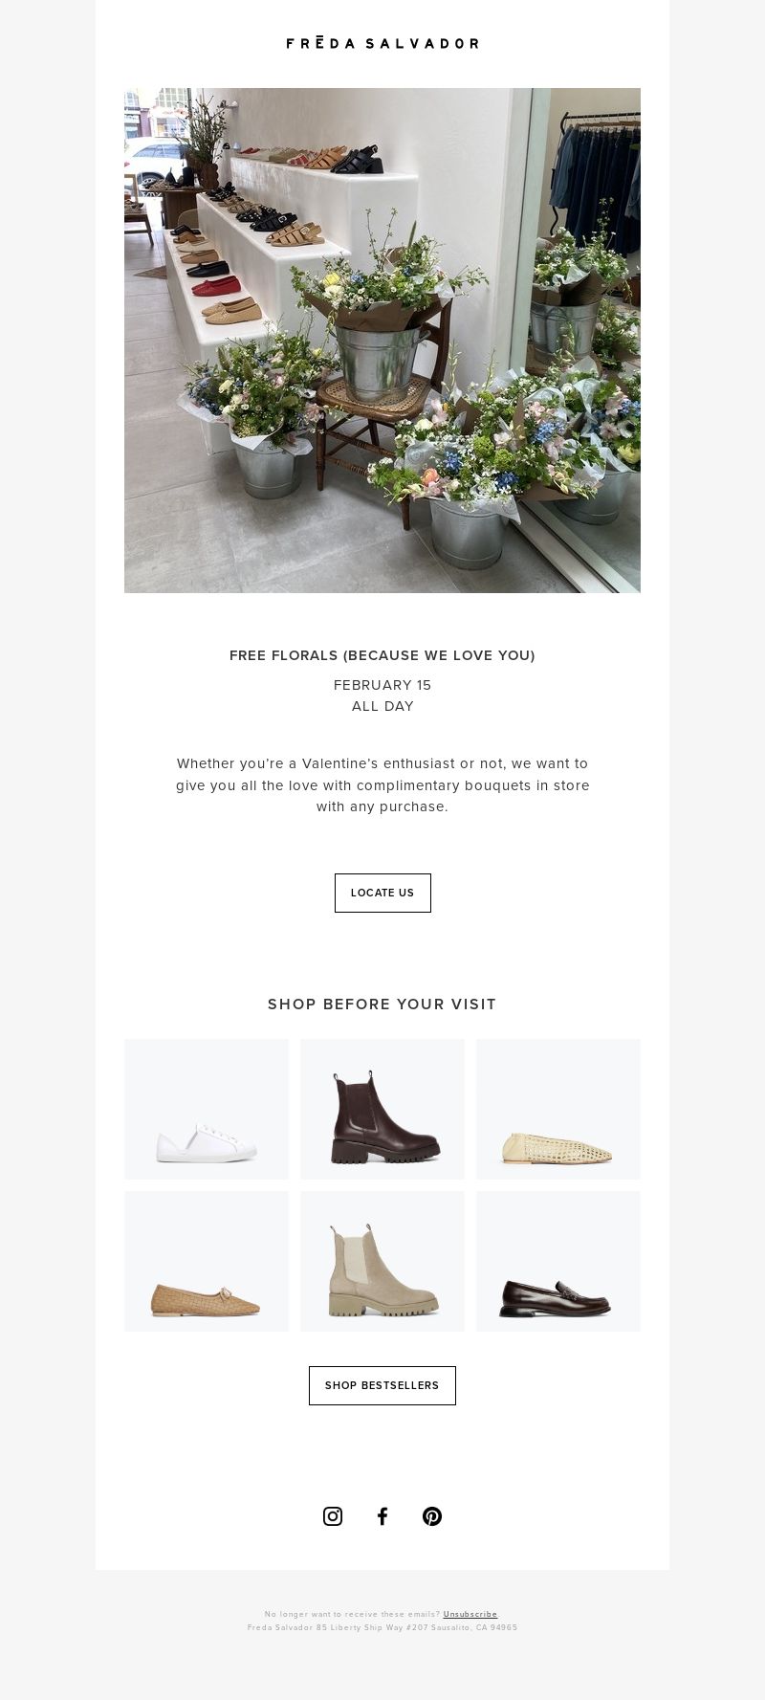Viewport: 765px width, 1700px height.
Task: Click the Sausalito address footer text
Action: click(382, 1627)
